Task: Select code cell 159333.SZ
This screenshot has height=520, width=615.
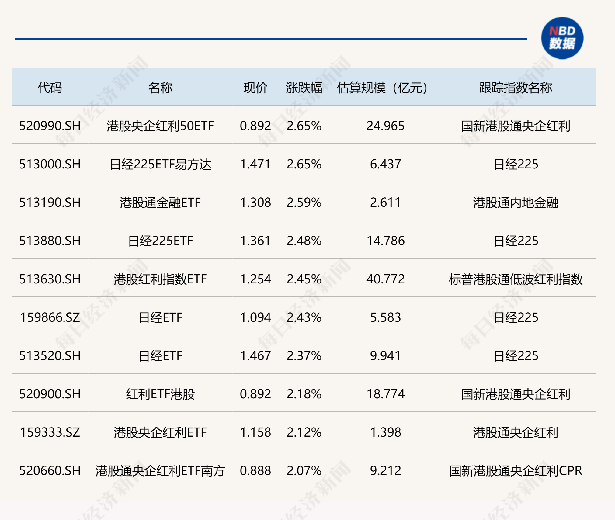Action: [50, 432]
